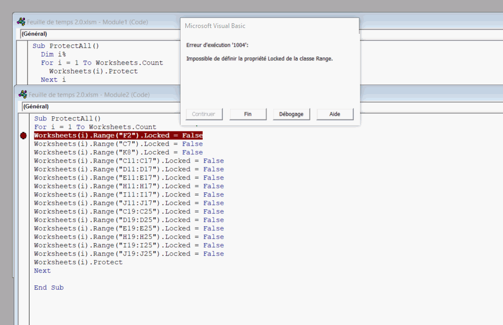Click the For i = 1 line in Module2

[x=96, y=127]
